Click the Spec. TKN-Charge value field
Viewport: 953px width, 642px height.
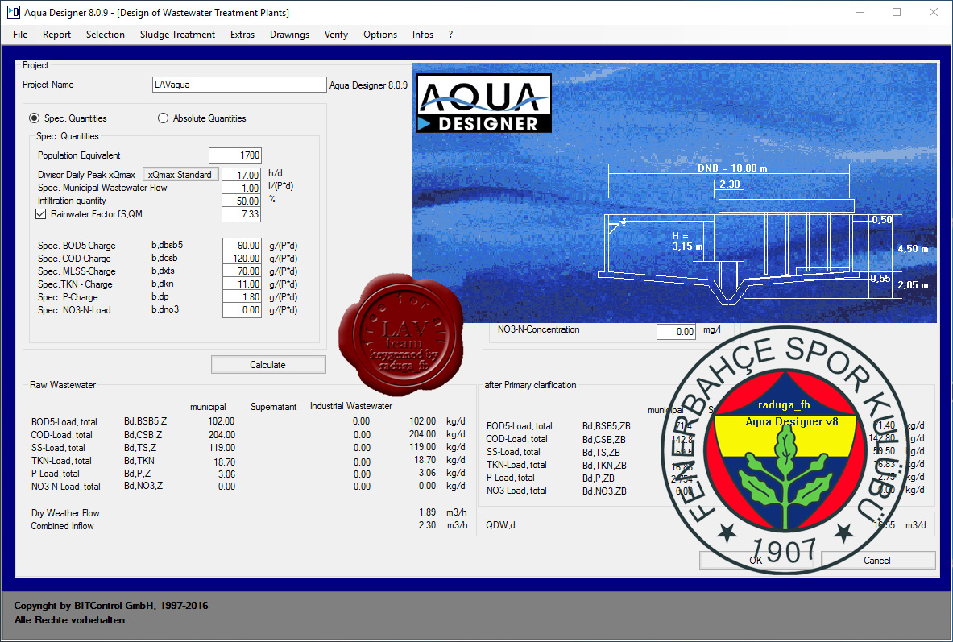[242, 284]
